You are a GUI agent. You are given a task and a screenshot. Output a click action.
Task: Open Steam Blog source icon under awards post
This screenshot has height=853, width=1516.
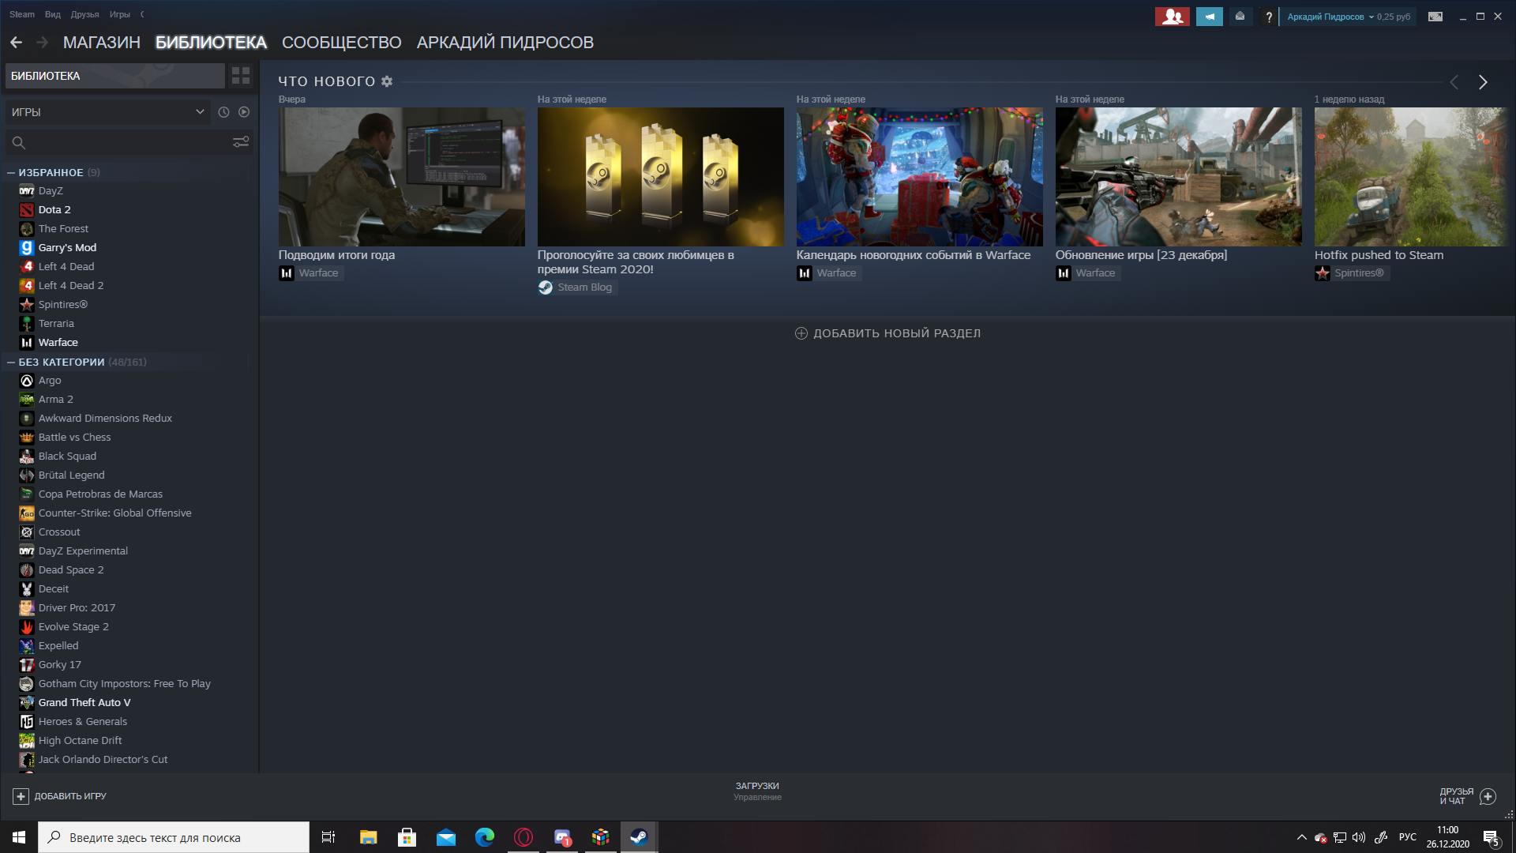pos(546,287)
